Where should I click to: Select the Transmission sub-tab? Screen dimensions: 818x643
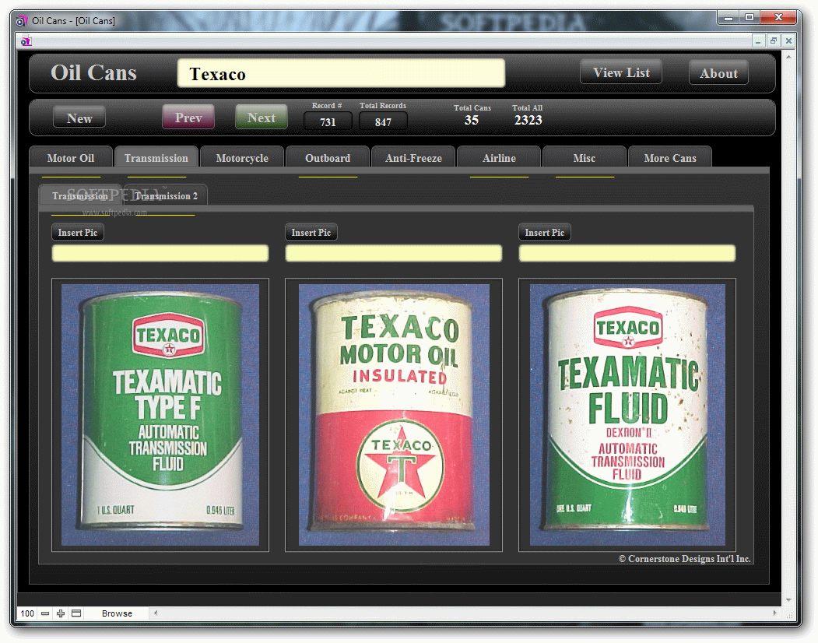coord(80,195)
